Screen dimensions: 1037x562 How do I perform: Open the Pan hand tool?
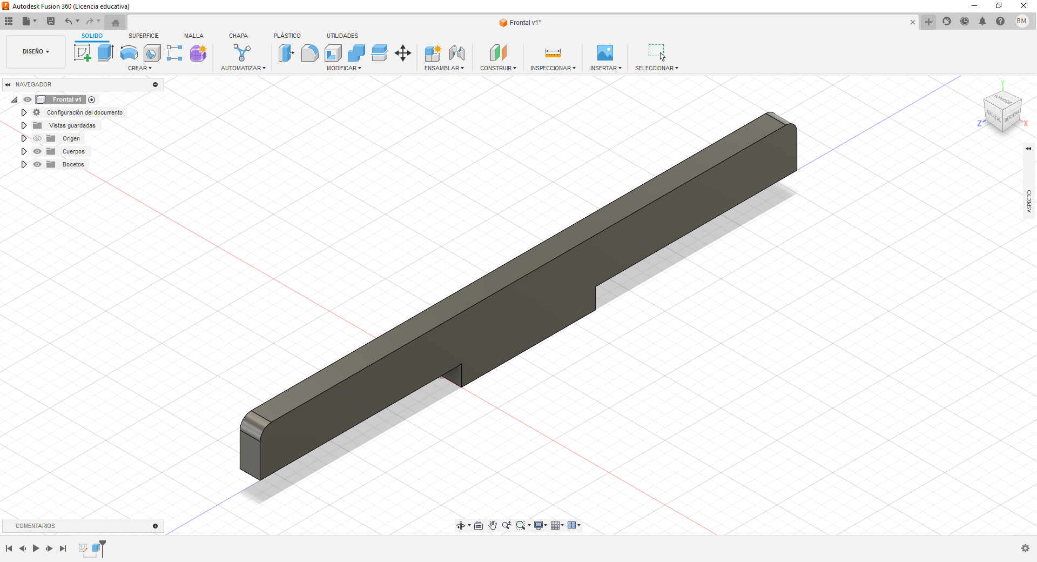[x=493, y=525]
